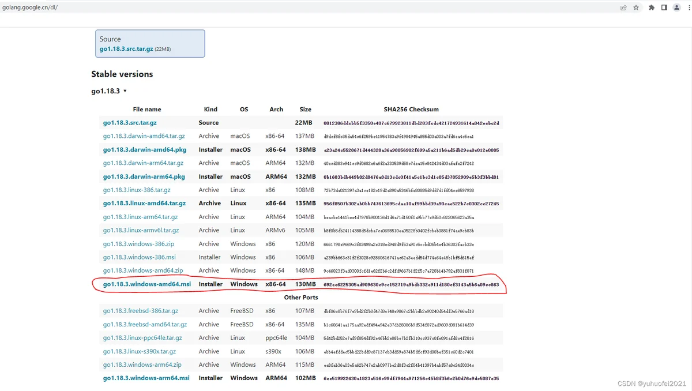Download go1.18.3.linux-amd64.tar.gz archive

pos(144,203)
